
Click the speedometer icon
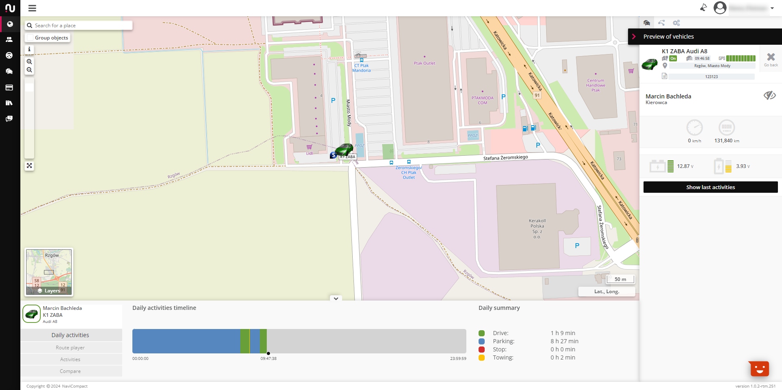pos(694,128)
